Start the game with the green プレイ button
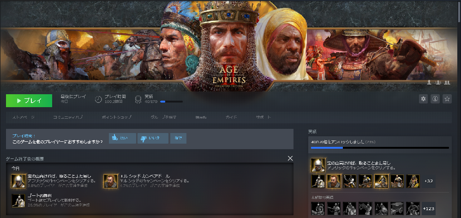Screen dimensions: 461x218 pos(29,101)
